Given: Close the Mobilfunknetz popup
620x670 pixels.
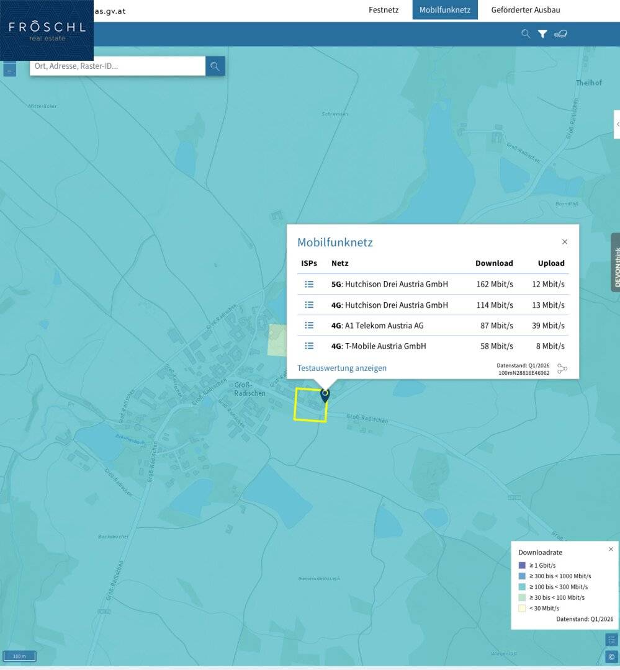Looking at the screenshot, I should point(564,242).
